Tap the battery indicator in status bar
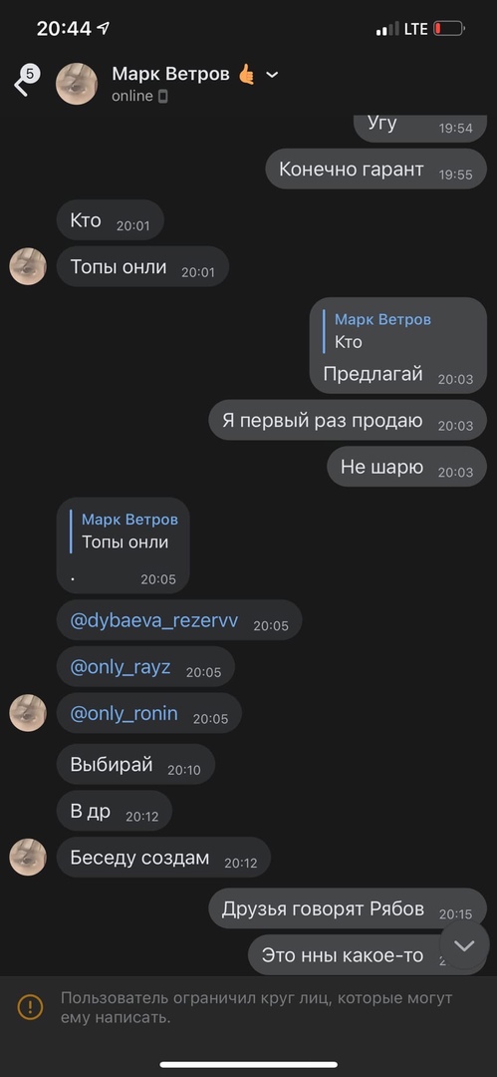Viewport: 497px width, 1077px height. (x=449, y=29)
